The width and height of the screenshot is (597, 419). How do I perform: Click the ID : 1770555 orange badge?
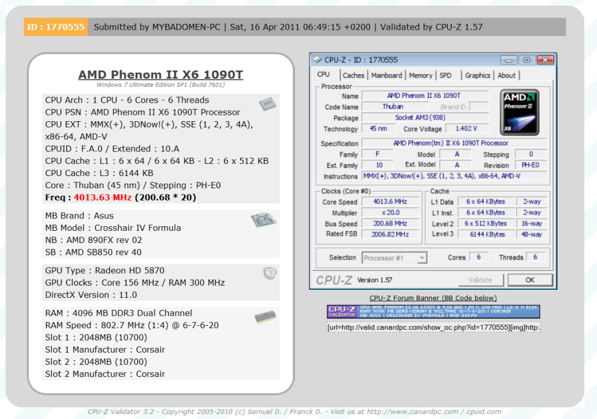(55, 27)
